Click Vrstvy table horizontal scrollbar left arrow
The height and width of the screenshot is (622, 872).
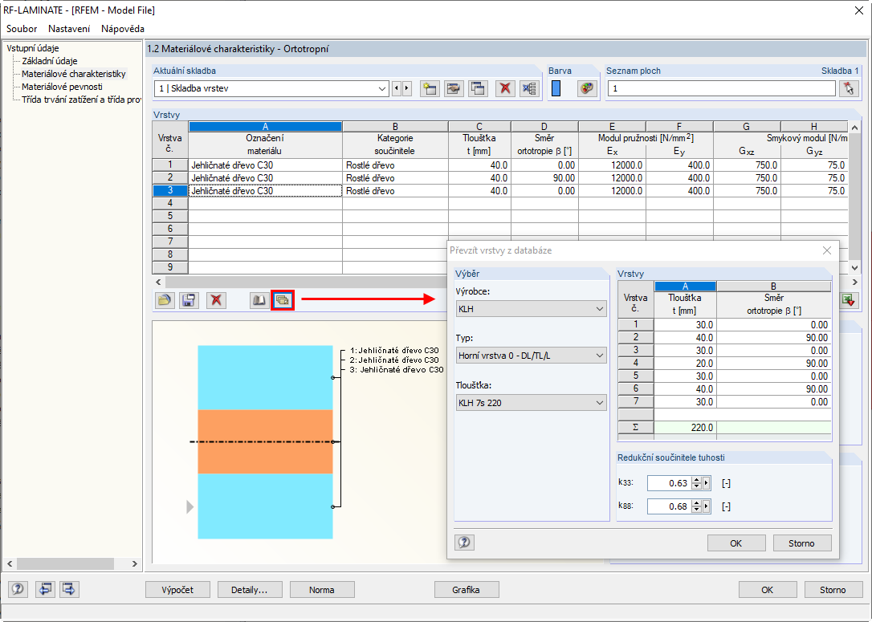(x=158, y=282)
